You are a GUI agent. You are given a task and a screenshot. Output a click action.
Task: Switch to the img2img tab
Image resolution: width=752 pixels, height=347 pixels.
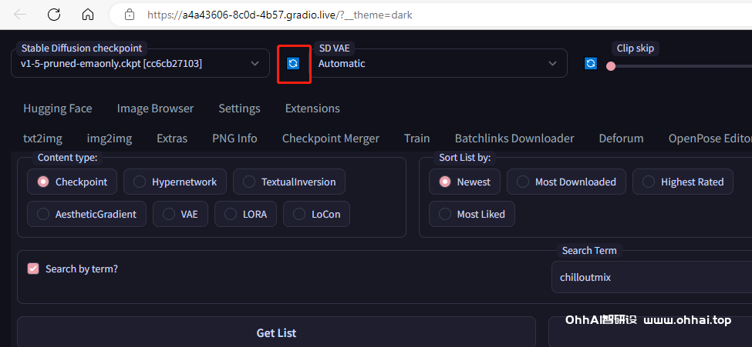[x=110, y=138]
